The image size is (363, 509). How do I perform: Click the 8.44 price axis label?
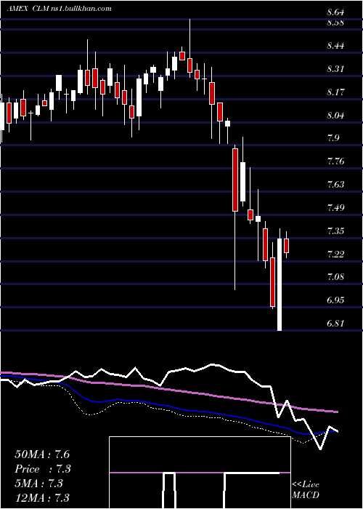click(x=335, y=46)
